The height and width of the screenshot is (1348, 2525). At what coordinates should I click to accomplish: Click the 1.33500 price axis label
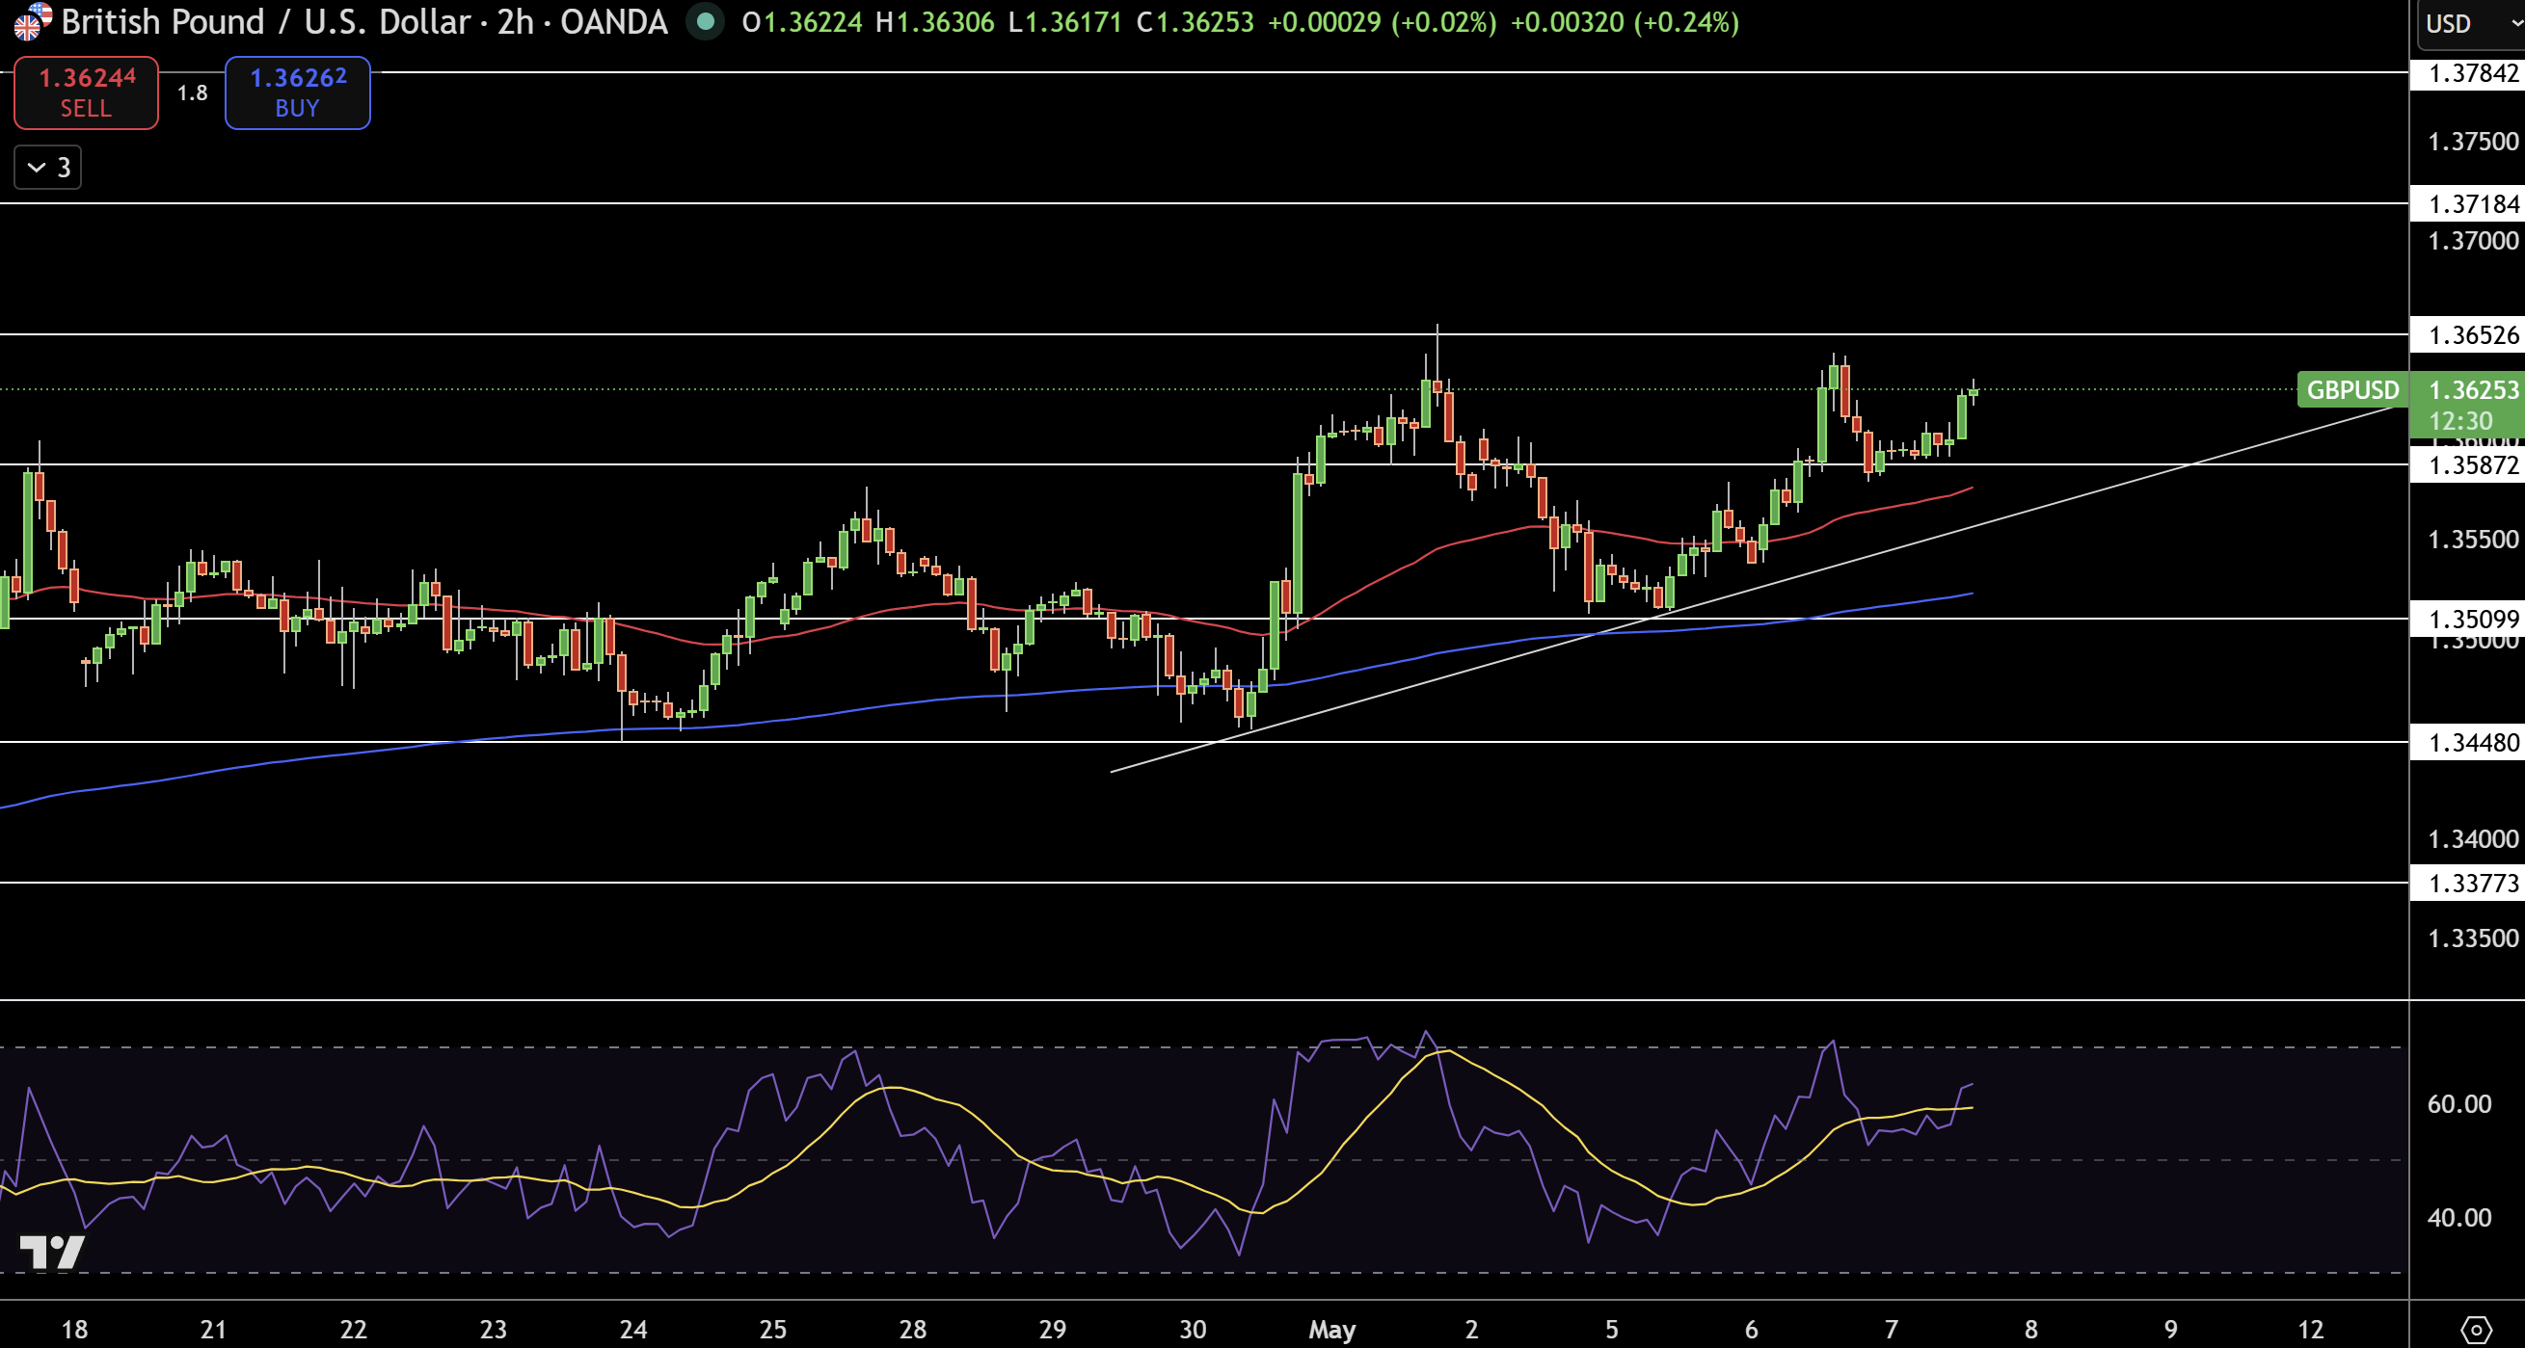coord(2472,938)
